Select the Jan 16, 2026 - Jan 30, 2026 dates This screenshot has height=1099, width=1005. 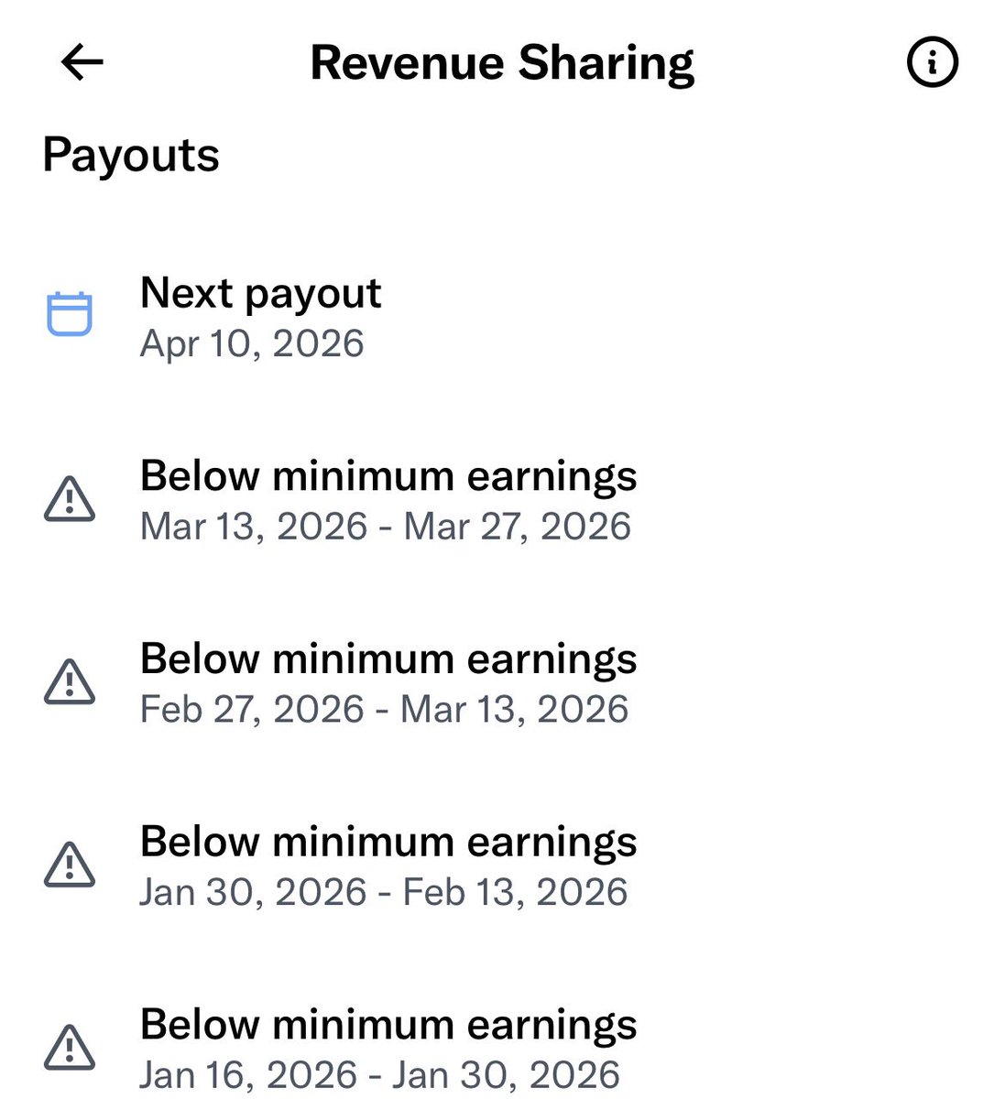(x=380, y=1075)
